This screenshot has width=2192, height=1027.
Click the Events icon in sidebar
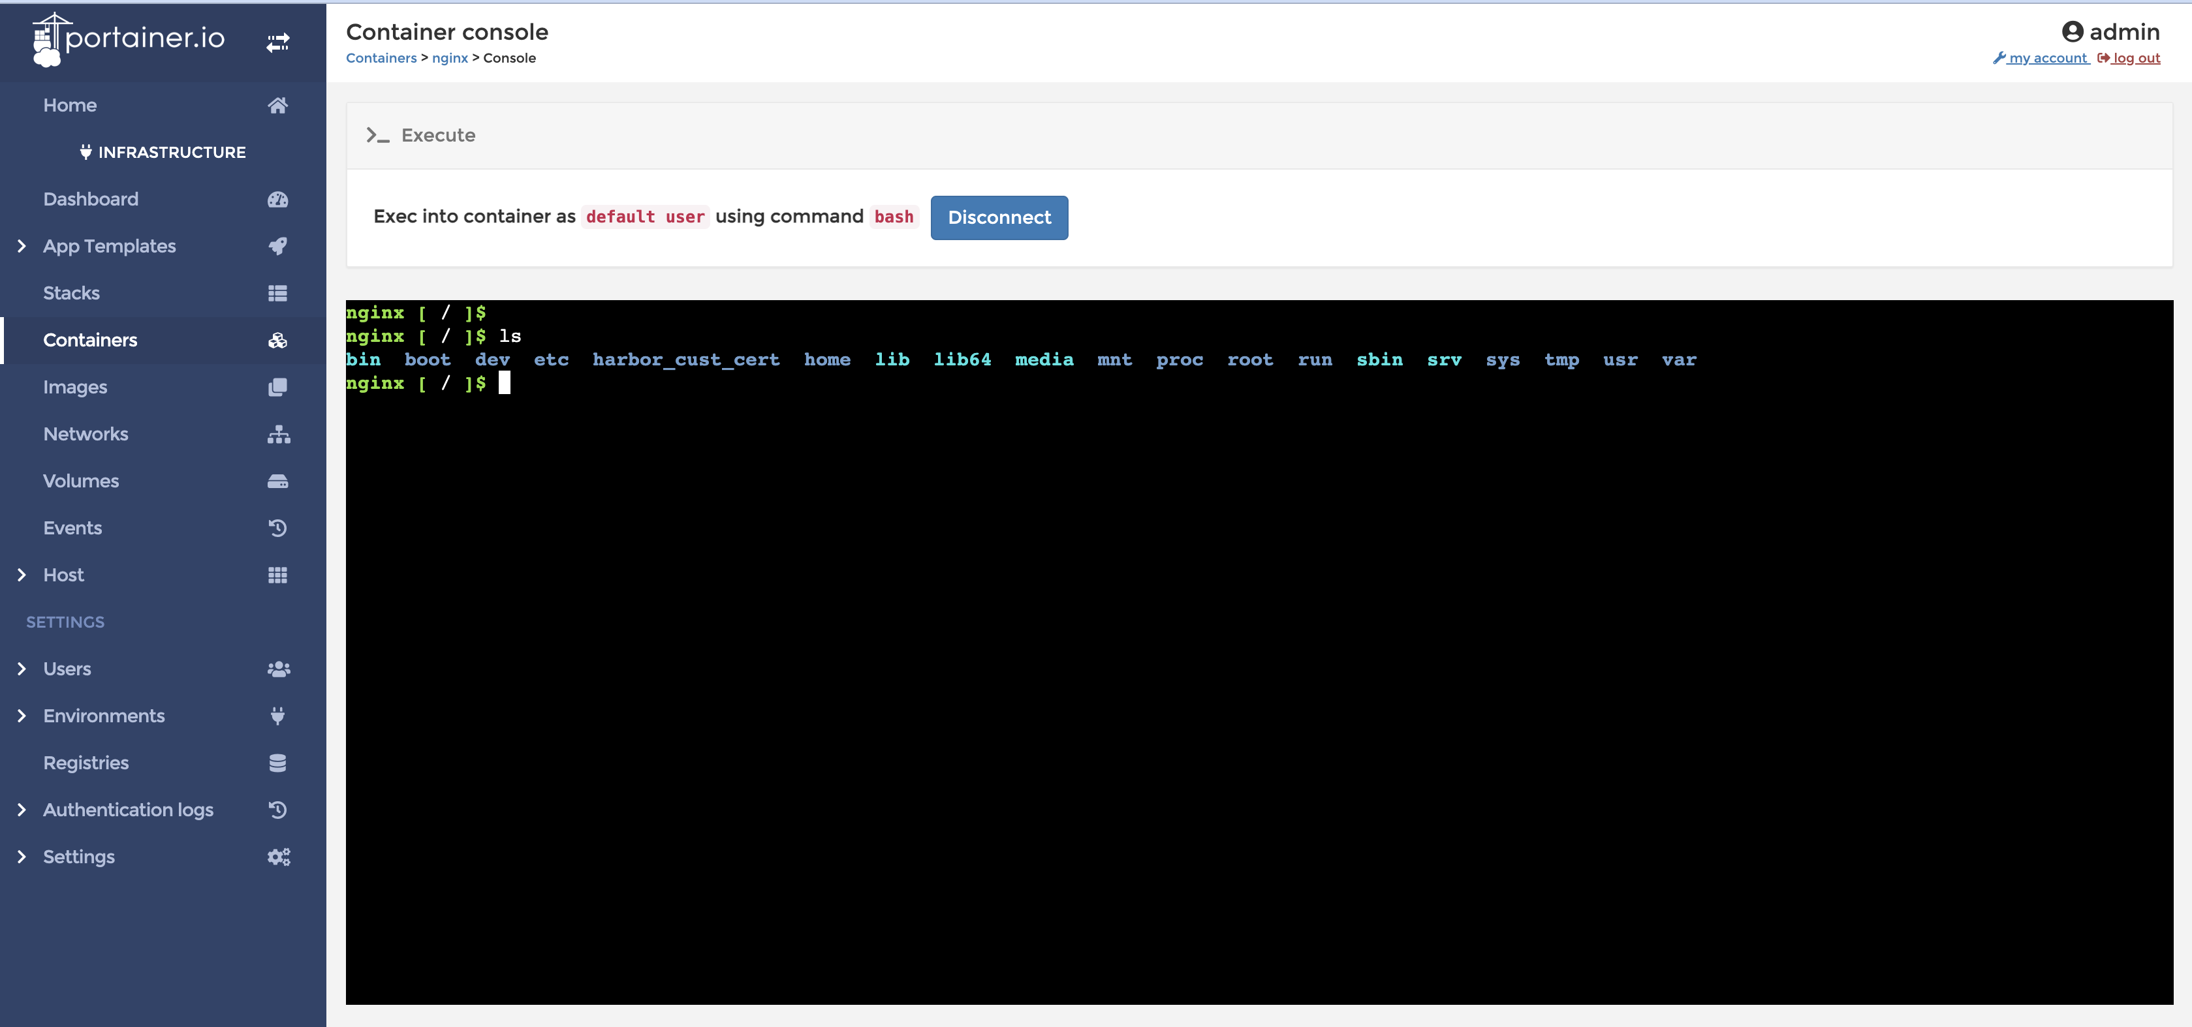(278, 528)
